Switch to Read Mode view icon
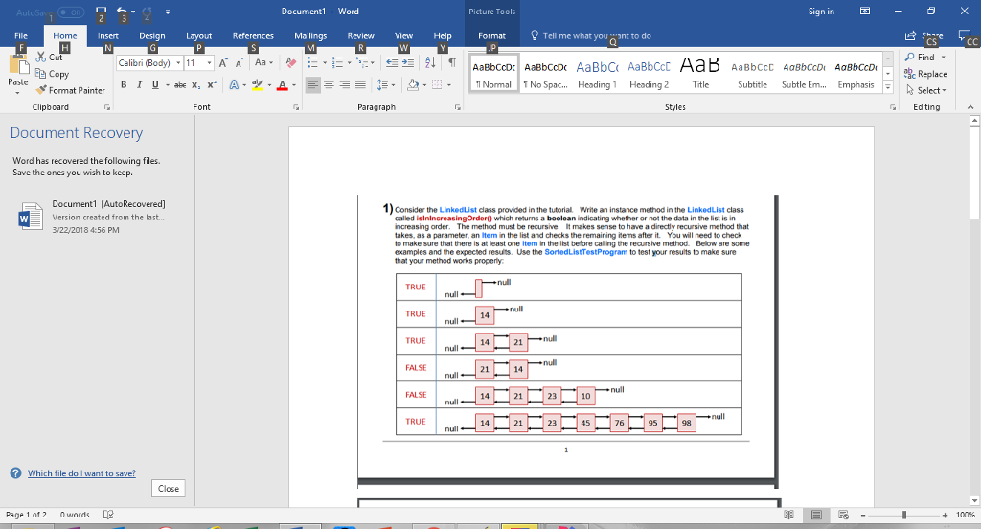 (x=789, y=515)
